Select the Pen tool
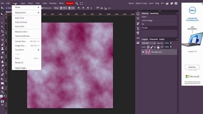This screenshot has width=203, height=114. [x=2, y=75]
